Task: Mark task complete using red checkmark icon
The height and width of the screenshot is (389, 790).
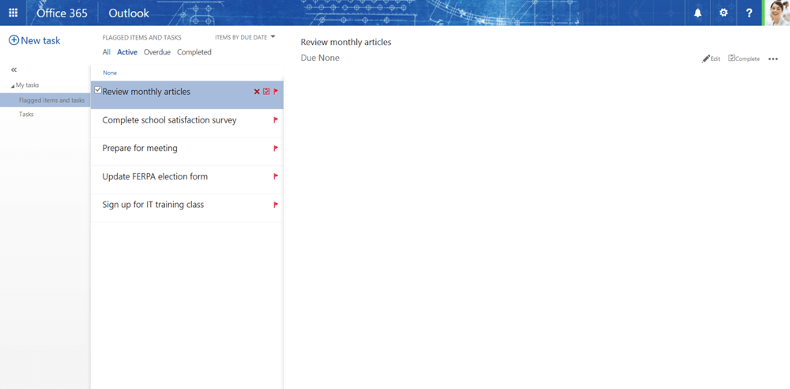Action: (266, 92)
